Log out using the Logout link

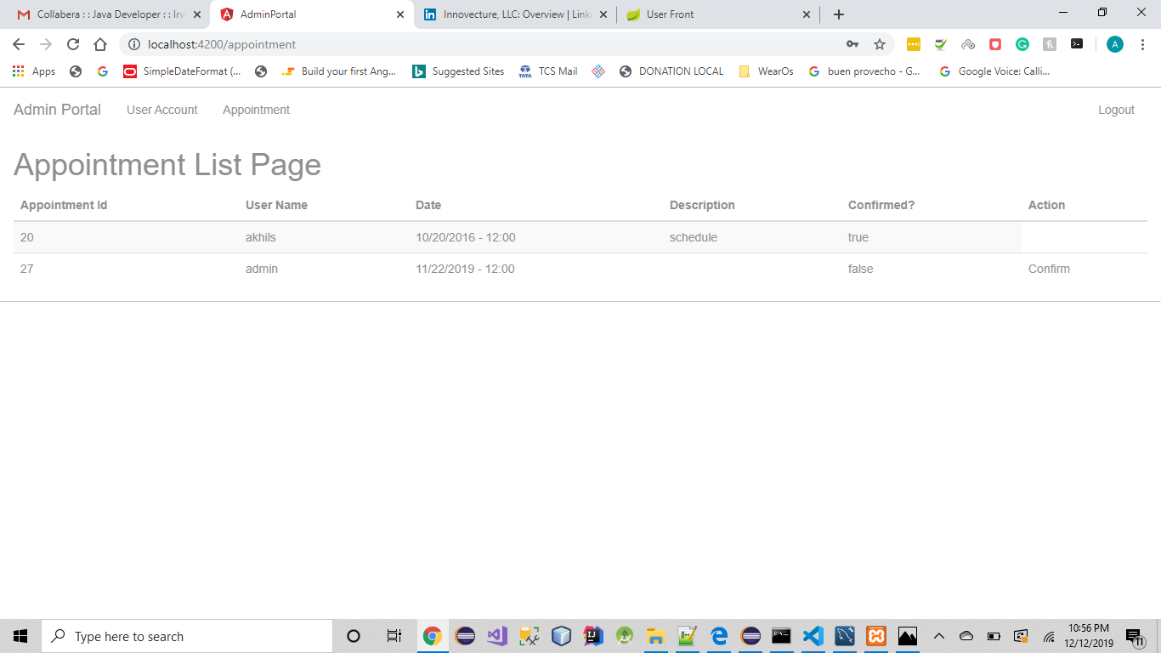[1116, 110]
